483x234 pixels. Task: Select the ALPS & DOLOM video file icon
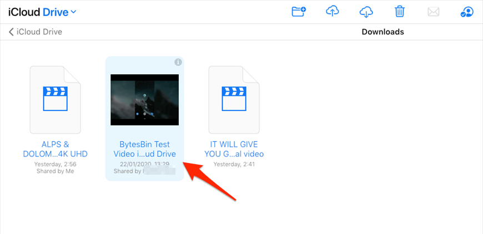tap(55, 100)
